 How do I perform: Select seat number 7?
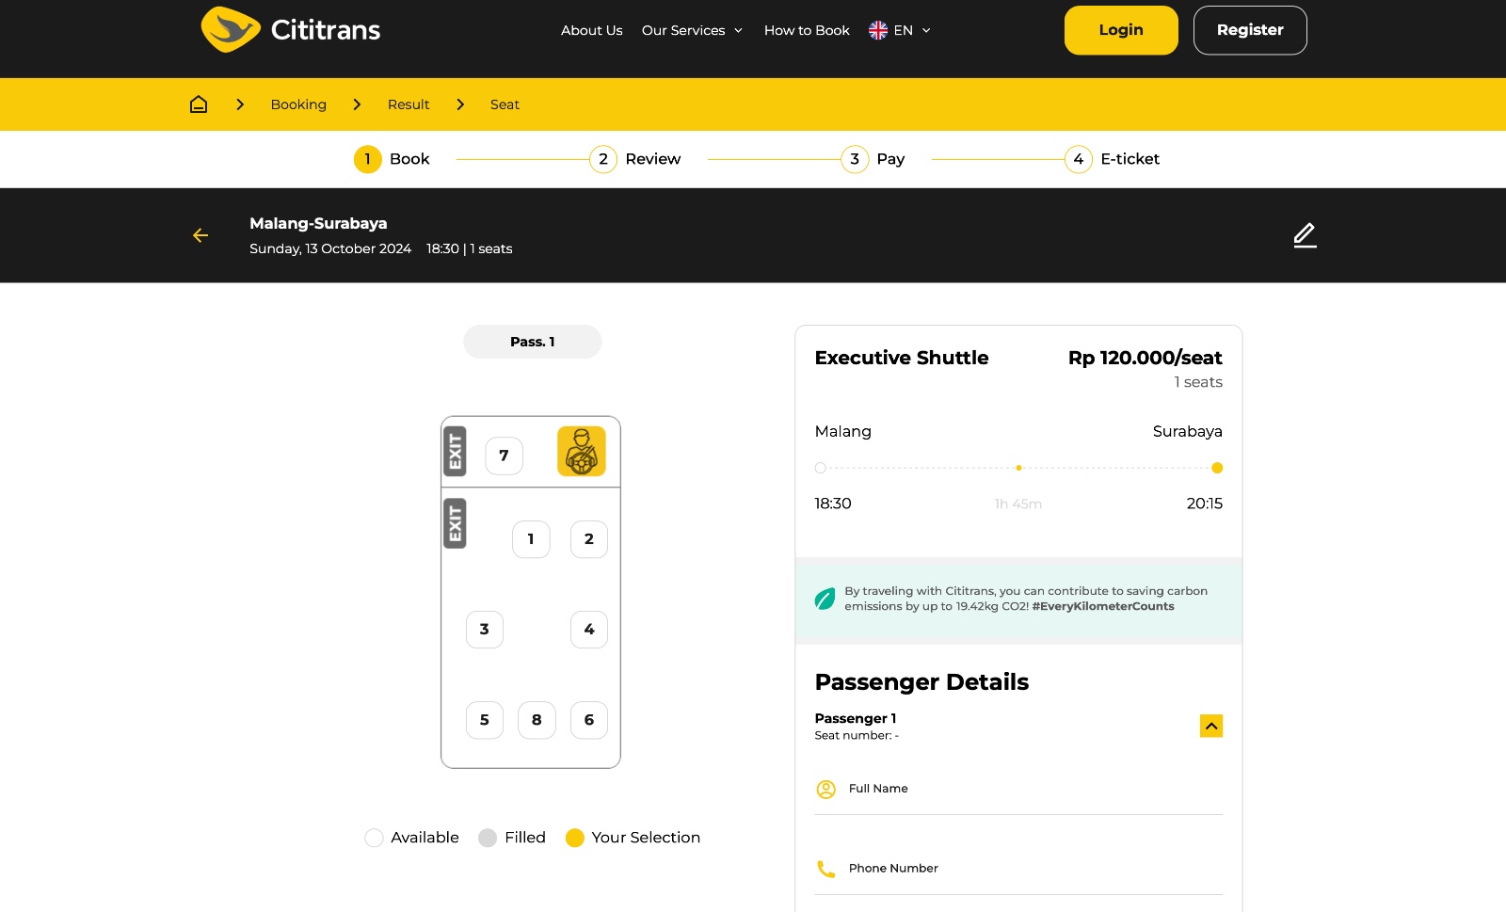point(504,456)
